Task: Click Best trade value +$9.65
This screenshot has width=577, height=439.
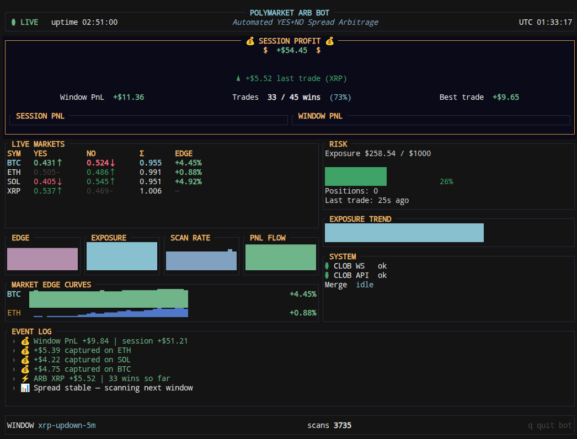Action: click(506, 97)
